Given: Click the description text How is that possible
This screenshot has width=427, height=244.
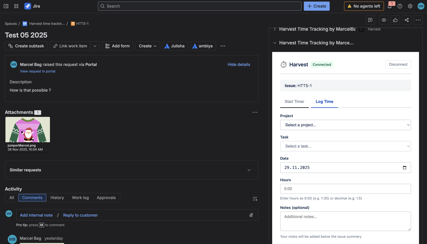Looking at the screenshot, I should pos(30,90).
